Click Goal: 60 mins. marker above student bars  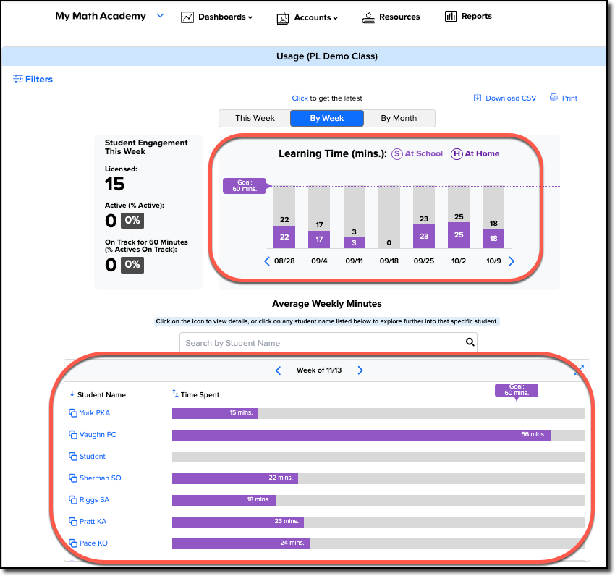click(517, 390)
